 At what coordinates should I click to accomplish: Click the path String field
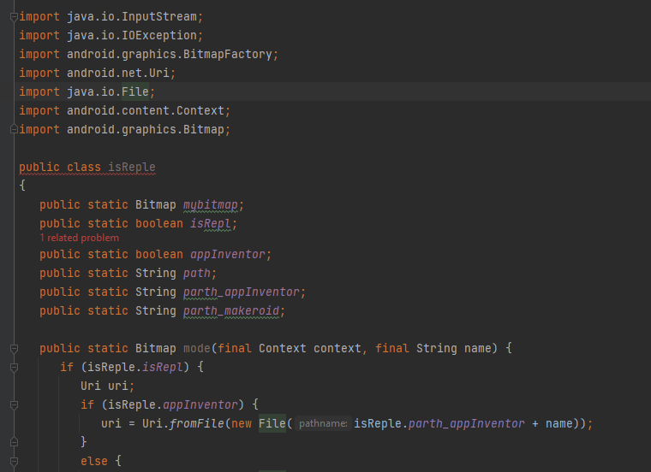click(197, 273)
